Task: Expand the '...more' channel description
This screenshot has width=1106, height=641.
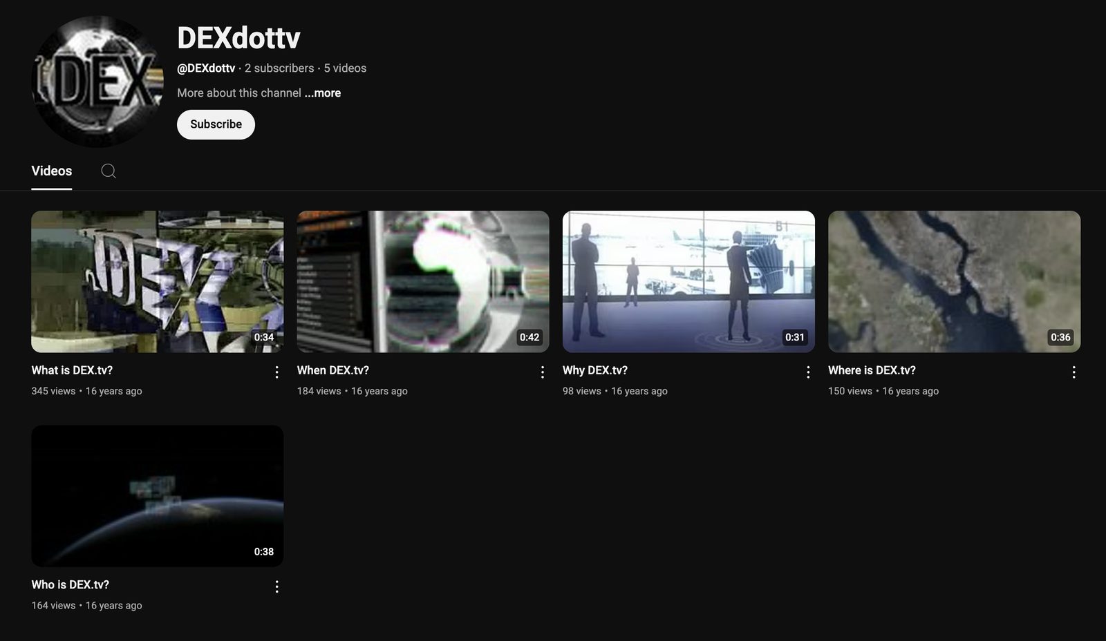Action: click(x=322, y=93)
